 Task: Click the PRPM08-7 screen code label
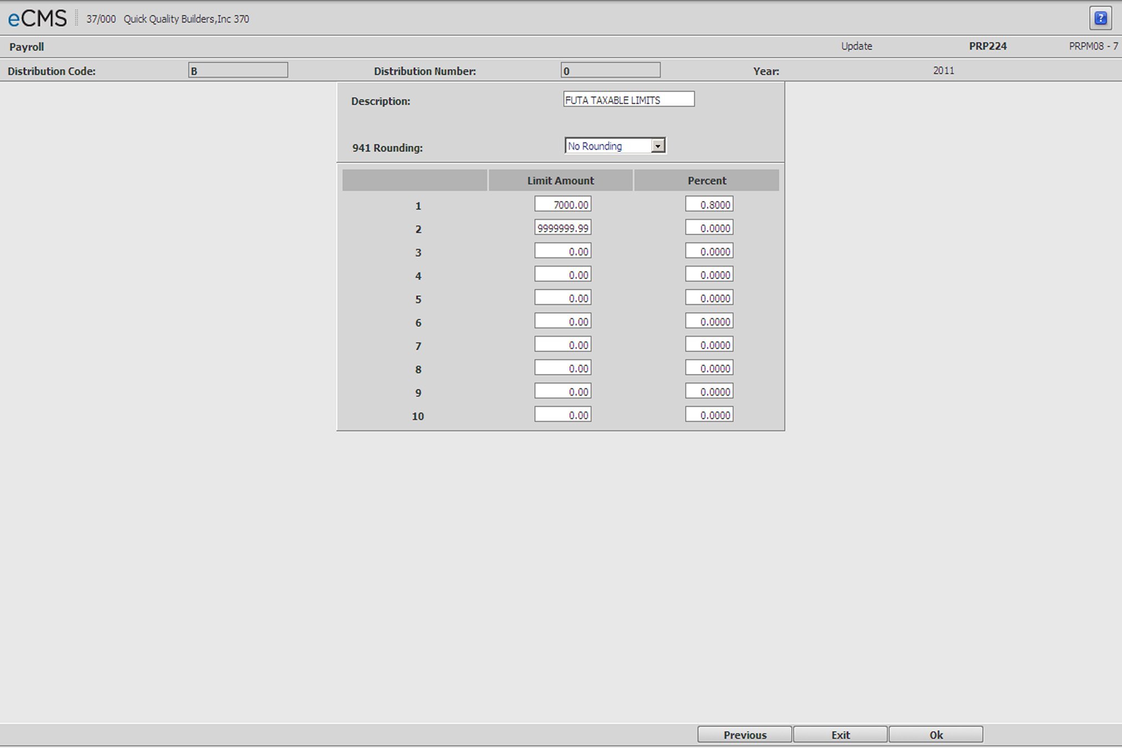click(1091, 46)
